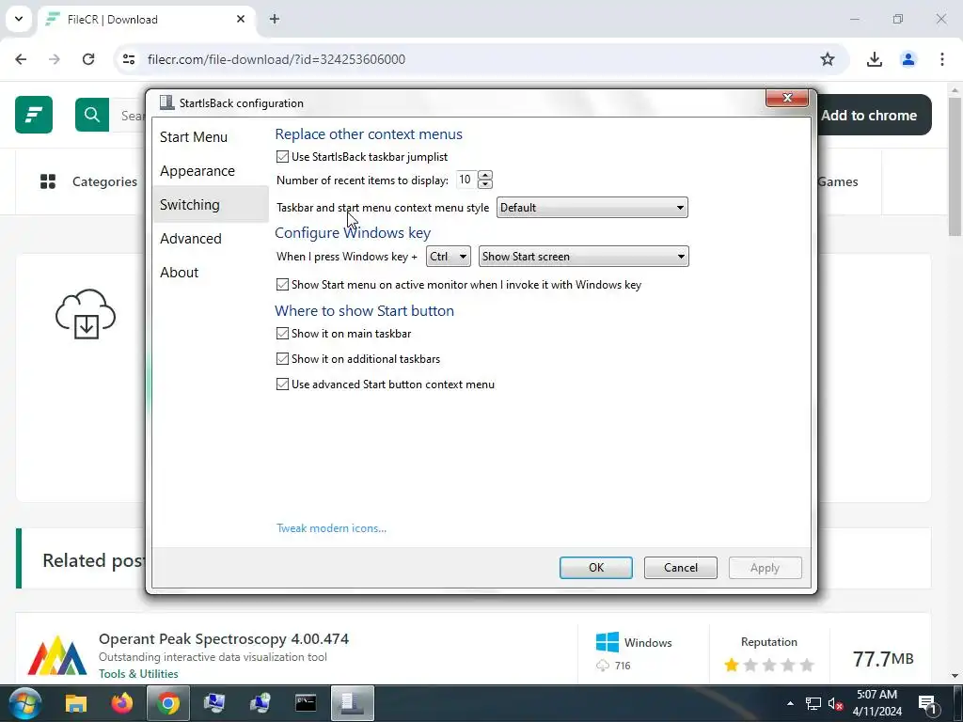
Task: Open the Windows Start button
Action: coord(25,703)
